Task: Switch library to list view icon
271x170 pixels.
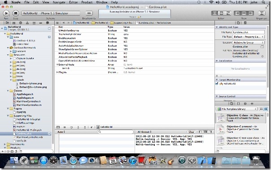Action: coord(266,109)
